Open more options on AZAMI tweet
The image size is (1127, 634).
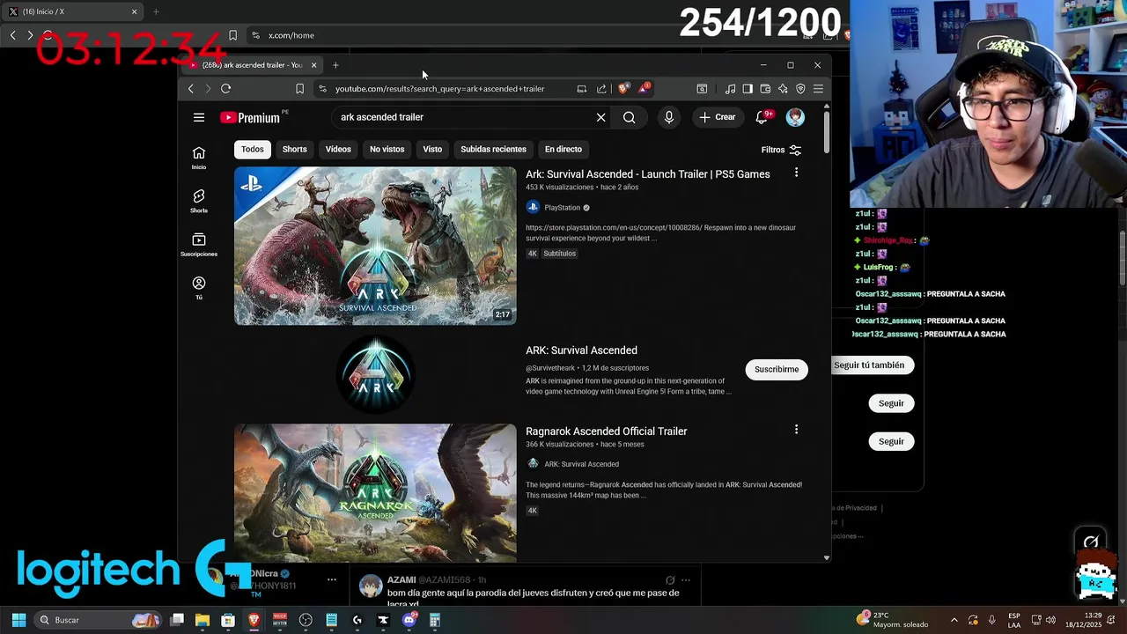pyautogui.click(x=686, y=580)
